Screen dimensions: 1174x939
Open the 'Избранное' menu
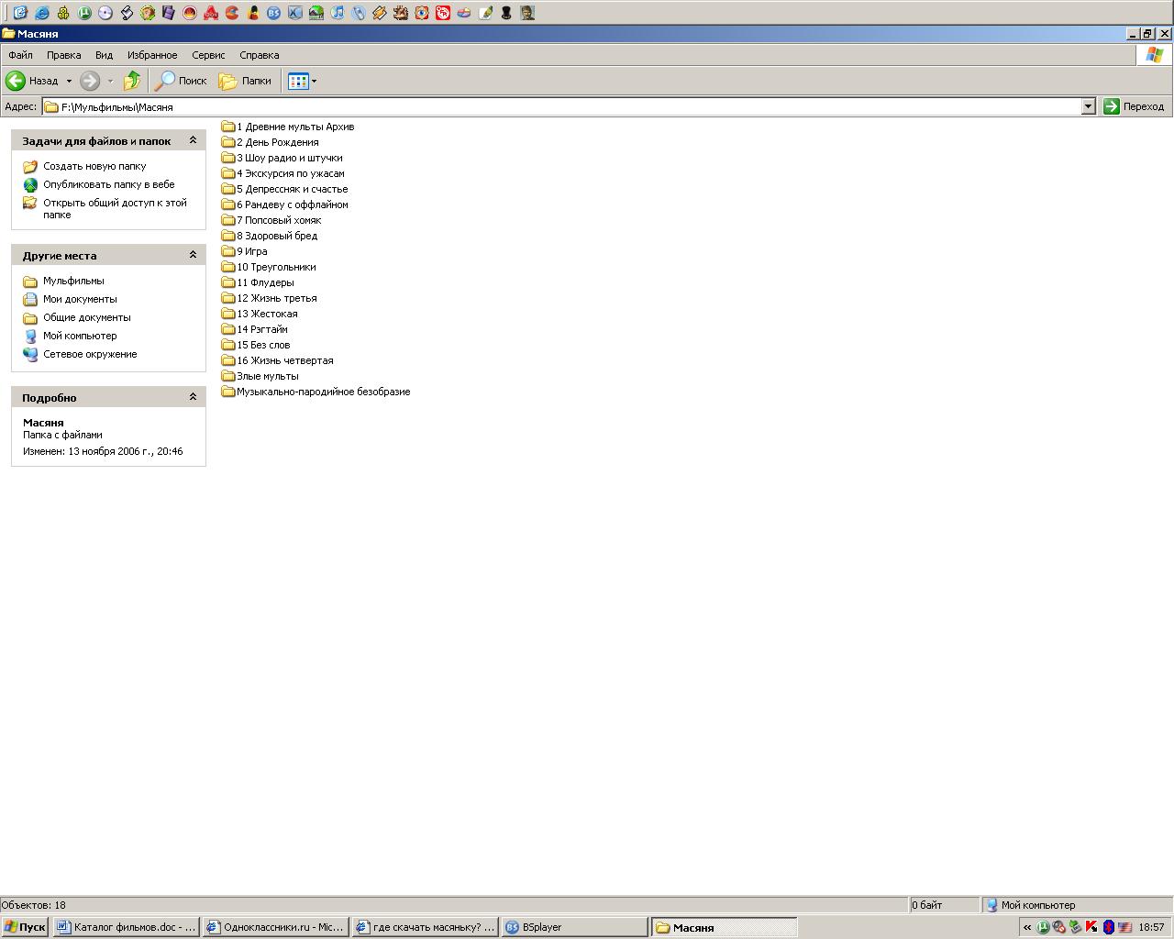[152, 55]
